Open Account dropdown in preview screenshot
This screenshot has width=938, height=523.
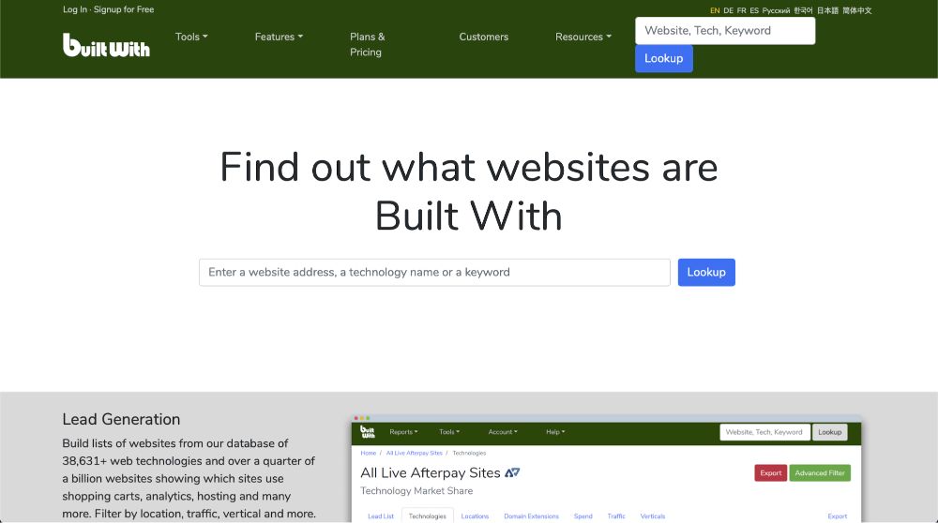tap(503, 431)
